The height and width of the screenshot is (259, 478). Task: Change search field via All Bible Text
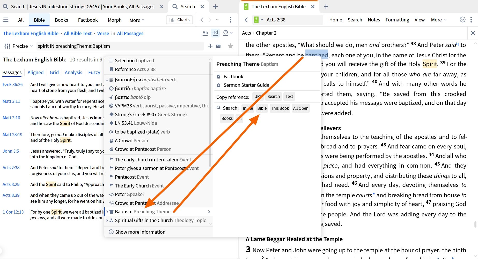point(78,33)
